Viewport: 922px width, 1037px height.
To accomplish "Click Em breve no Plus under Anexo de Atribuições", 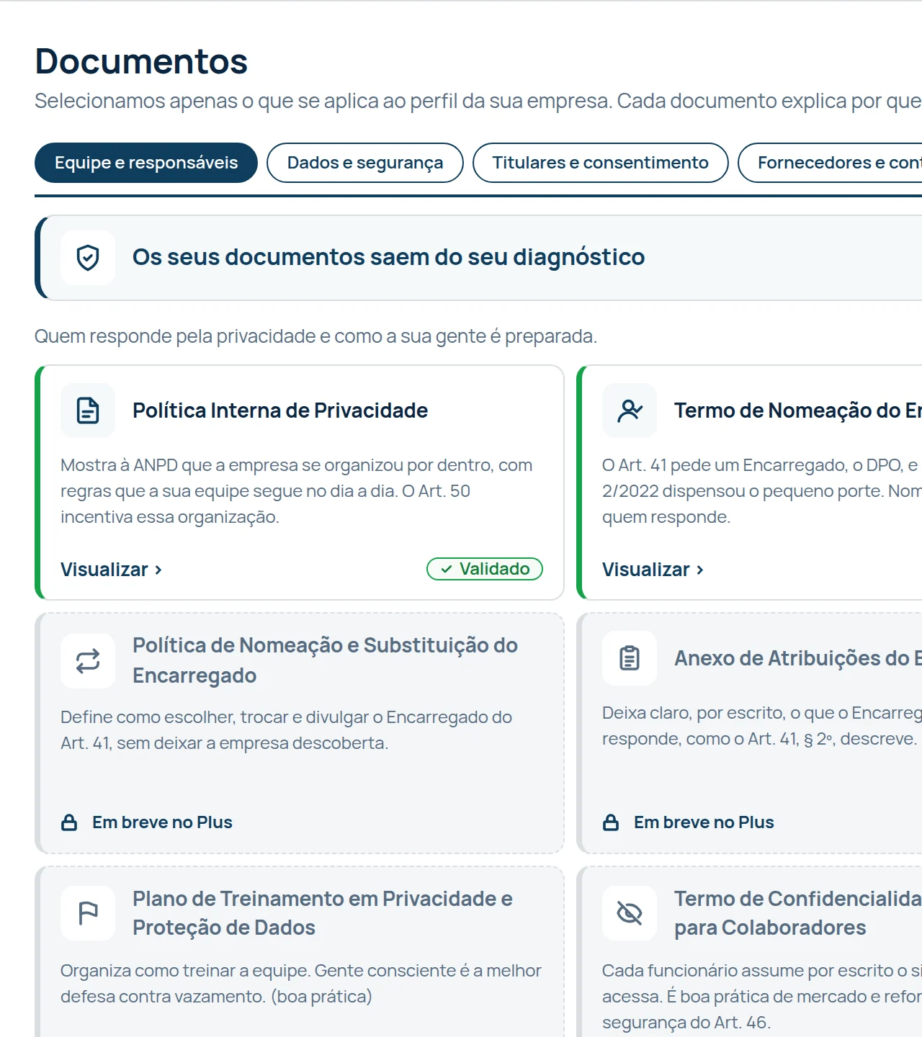I will coord(704,822).
